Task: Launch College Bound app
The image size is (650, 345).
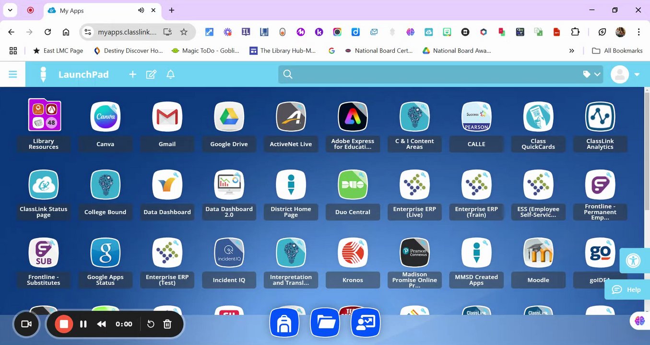Action: coord(106,184)
